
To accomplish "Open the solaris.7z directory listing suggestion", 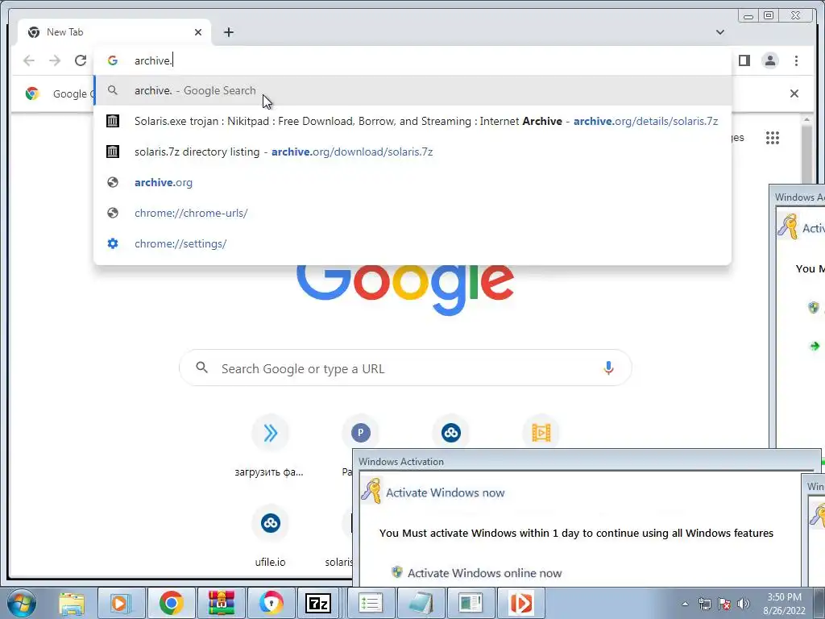I will click(412, 152).
